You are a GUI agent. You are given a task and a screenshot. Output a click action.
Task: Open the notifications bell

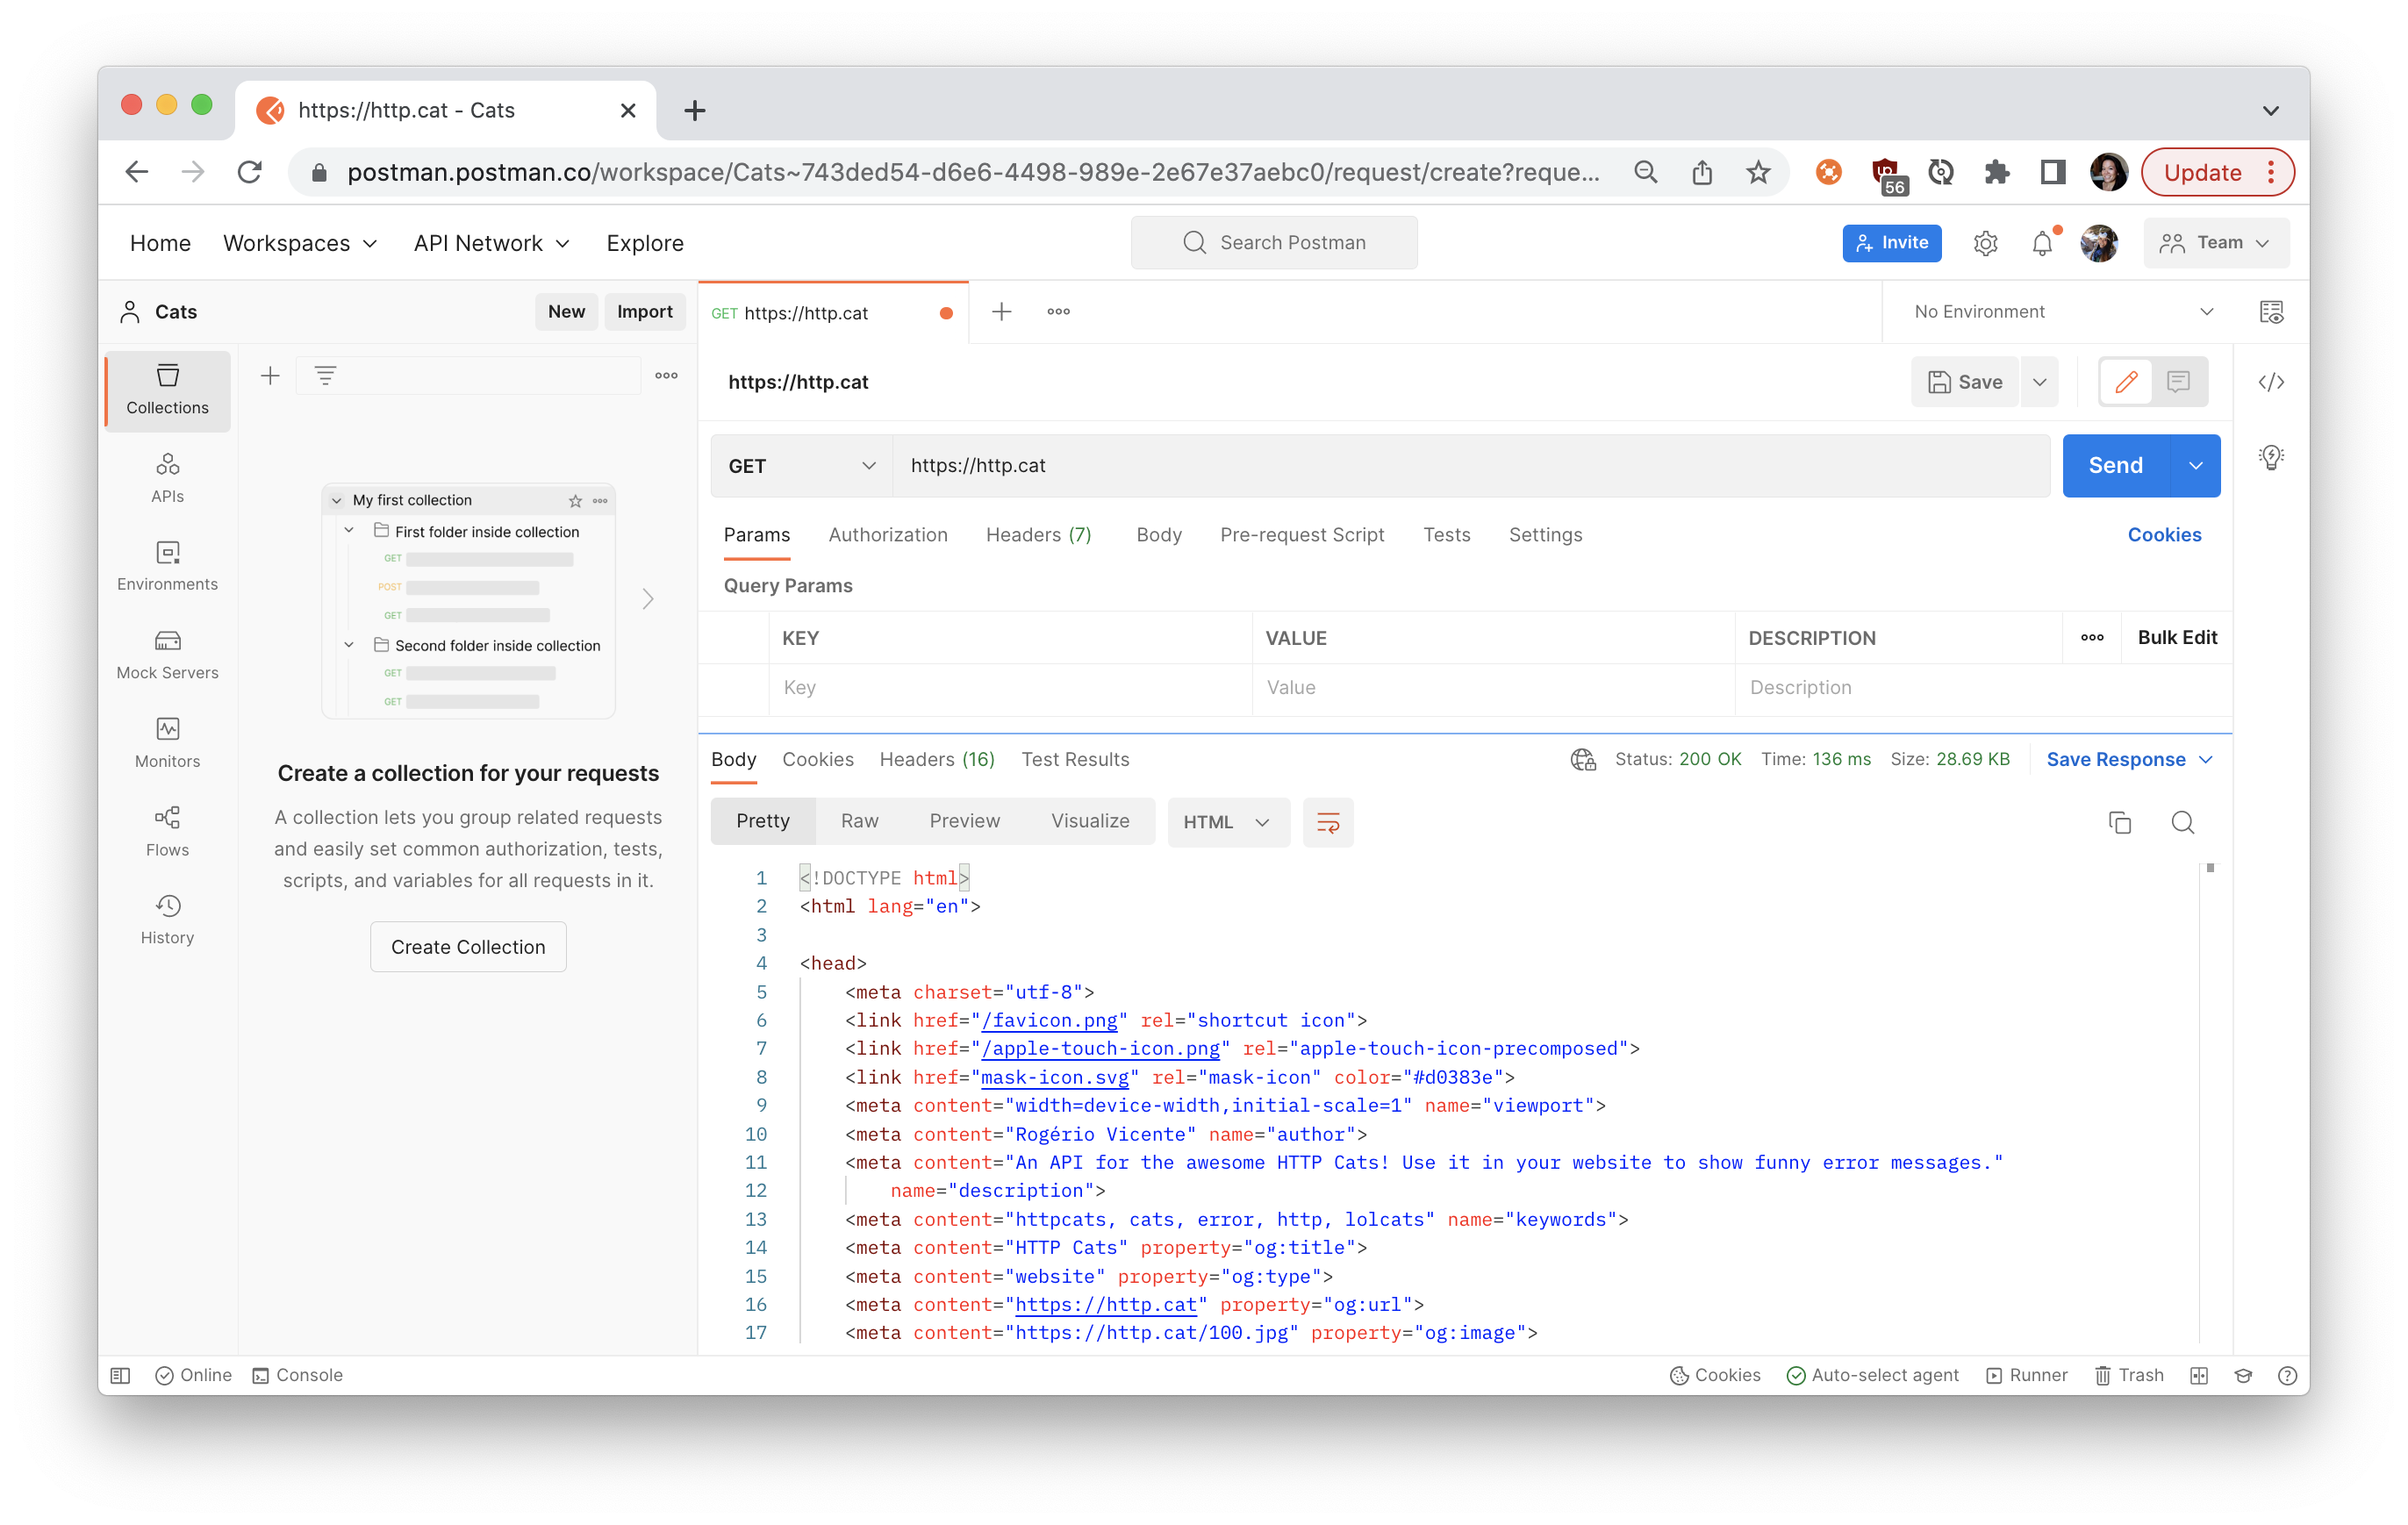(x=2042, y=243)
